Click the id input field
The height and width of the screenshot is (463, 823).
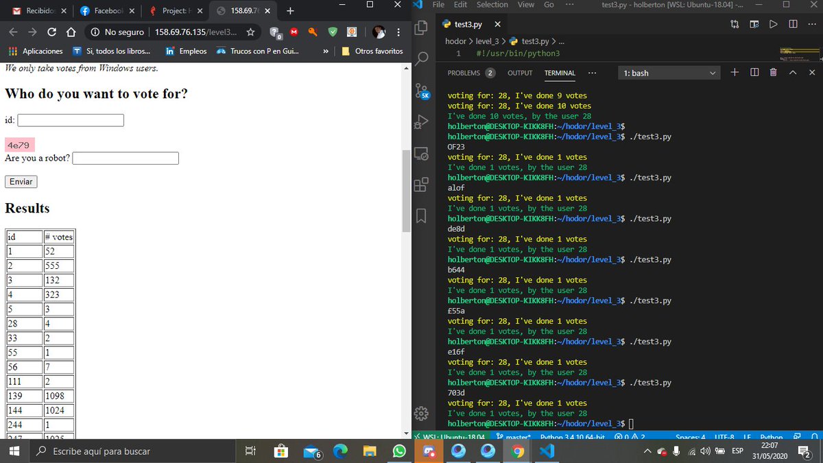71,120
